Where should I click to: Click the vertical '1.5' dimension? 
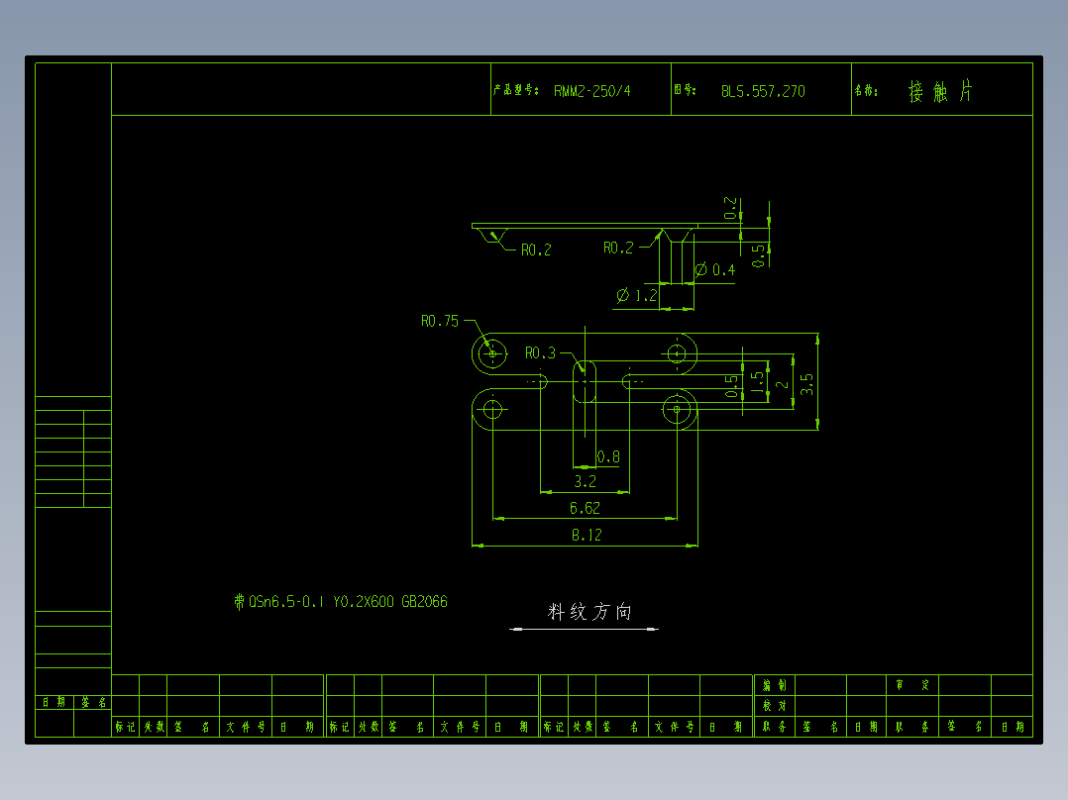point(757,382)
